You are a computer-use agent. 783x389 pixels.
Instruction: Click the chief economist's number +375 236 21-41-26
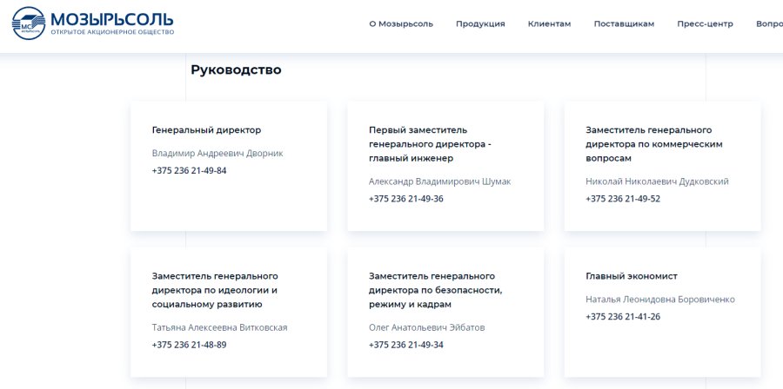[623, 316]
